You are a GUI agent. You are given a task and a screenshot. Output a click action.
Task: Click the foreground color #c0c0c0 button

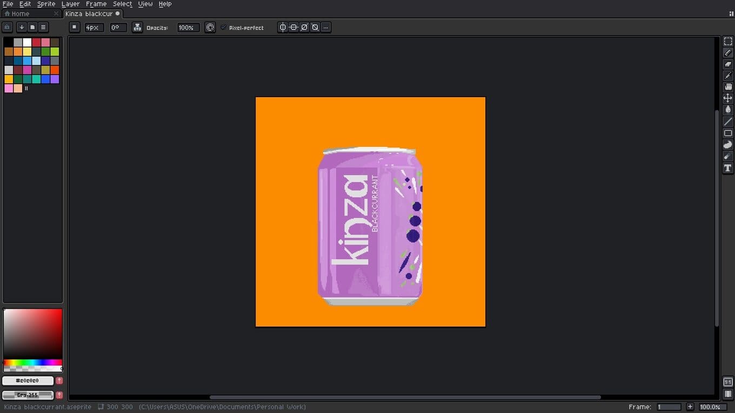[x=28, y=381]
